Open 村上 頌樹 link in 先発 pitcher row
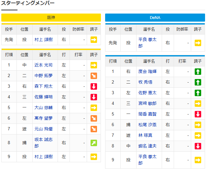 [x=44, y=39]
